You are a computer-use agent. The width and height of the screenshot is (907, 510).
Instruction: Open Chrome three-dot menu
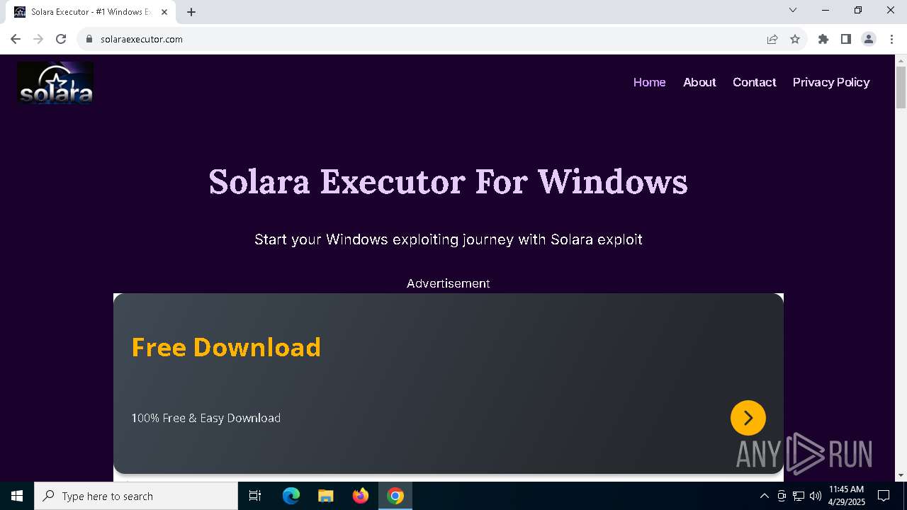pyautogui.click(x=891, y=39)
